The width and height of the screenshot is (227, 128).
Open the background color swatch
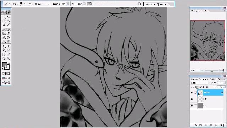coord(7,68)
